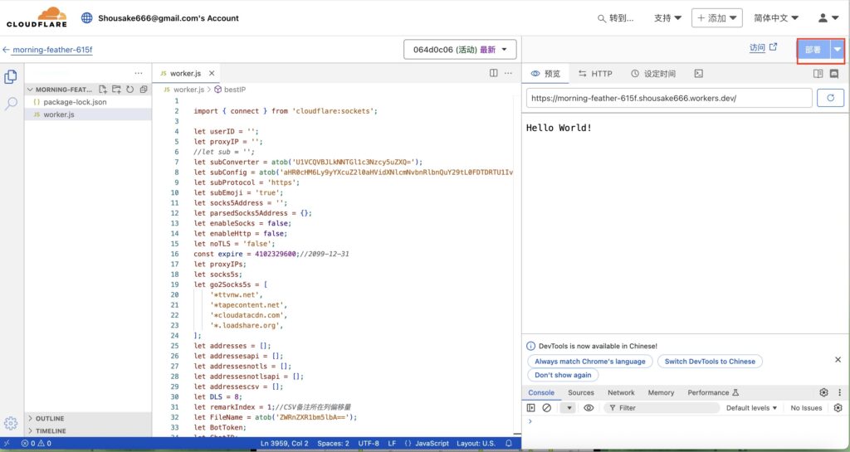Click Switch DevTools to Chinese

710,361
